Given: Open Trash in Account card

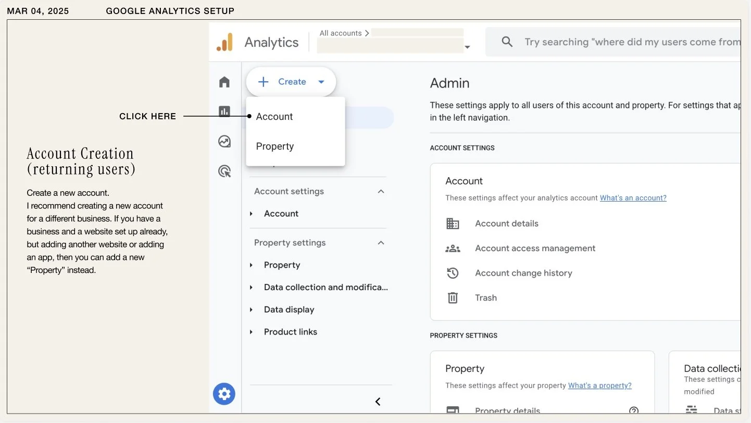Looking at the screenshot, I should coord(486,298).
